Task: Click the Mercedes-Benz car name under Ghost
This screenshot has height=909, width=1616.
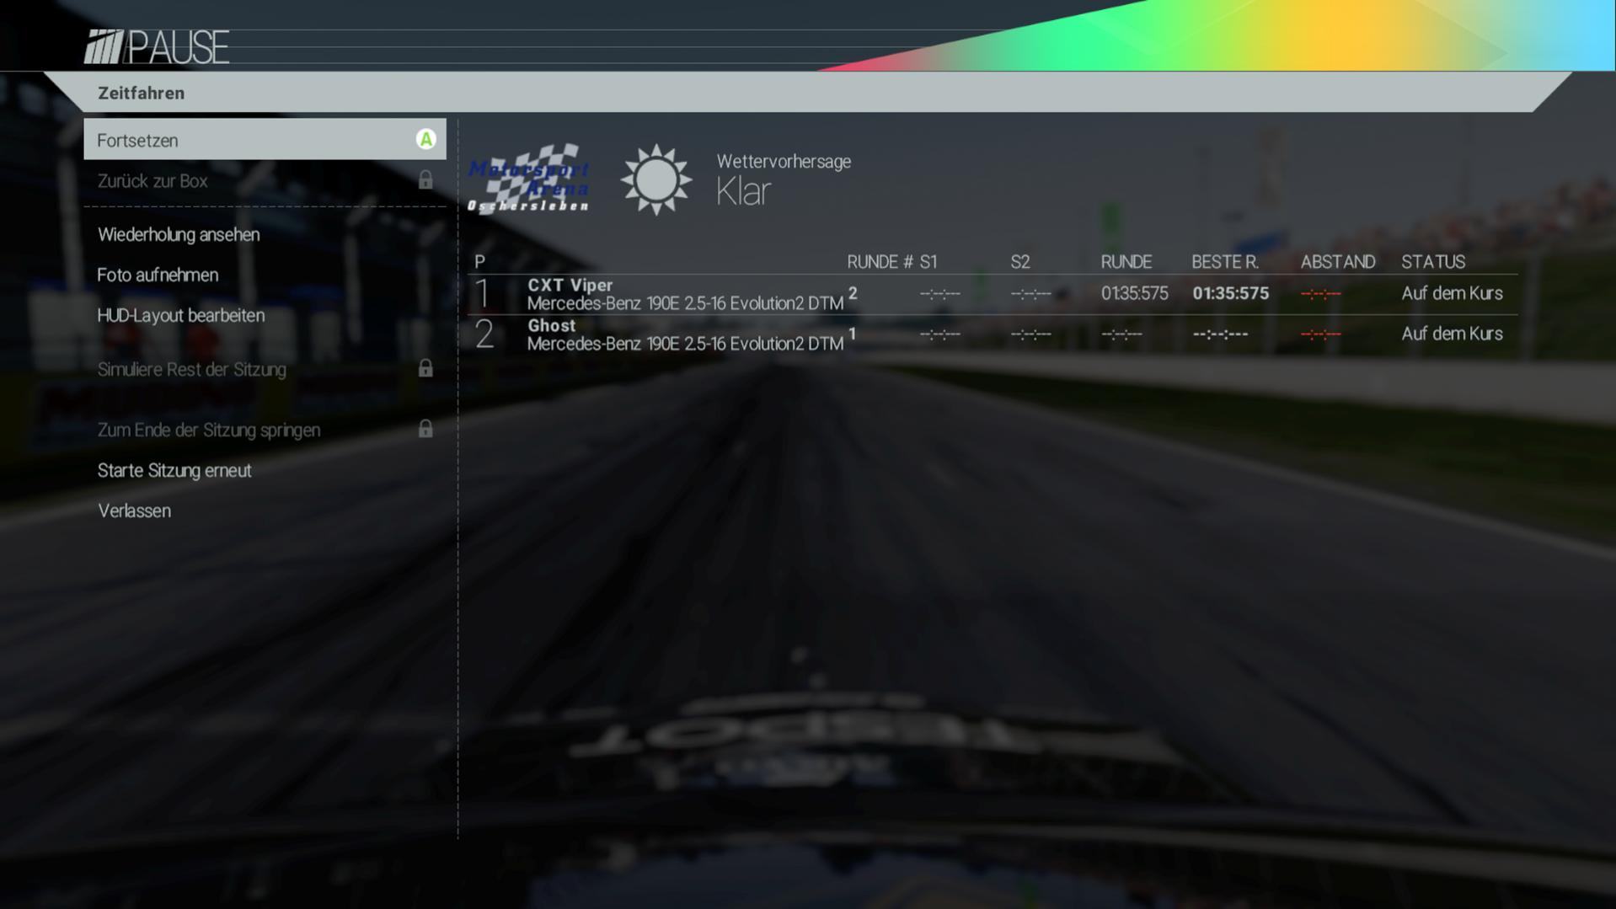Action: click(x=685, y=344)
